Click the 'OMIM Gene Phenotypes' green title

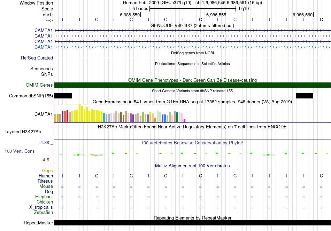tap(192, 80)
